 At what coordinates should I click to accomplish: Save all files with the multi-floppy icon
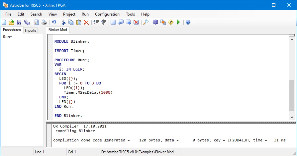(x=27, y=22)
